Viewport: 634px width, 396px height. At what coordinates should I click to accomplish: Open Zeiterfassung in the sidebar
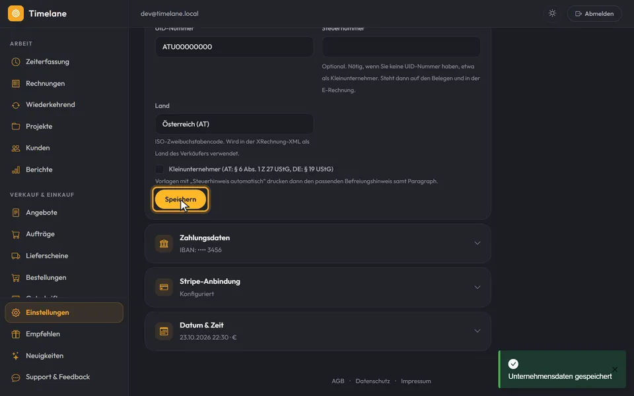[x=64, y=62]
